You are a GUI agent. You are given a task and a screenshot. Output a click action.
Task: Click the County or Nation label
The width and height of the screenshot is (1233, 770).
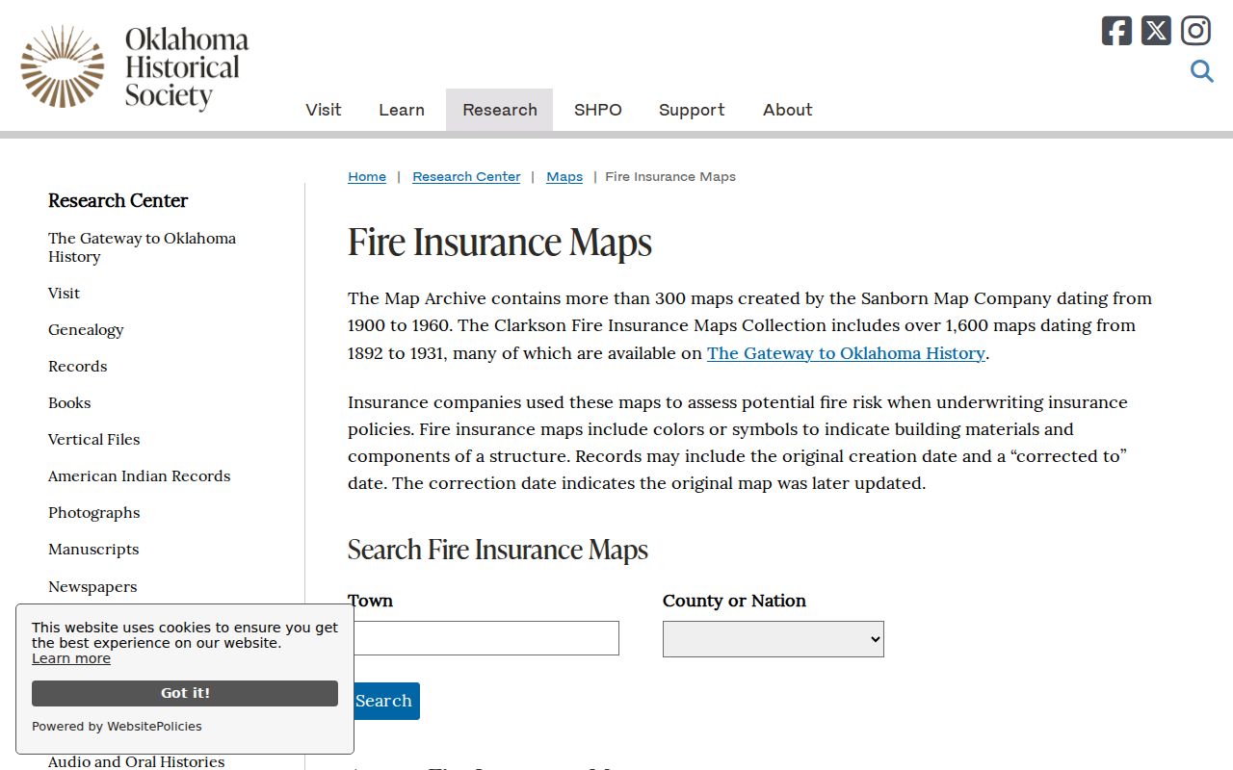[x=734, y=601]
